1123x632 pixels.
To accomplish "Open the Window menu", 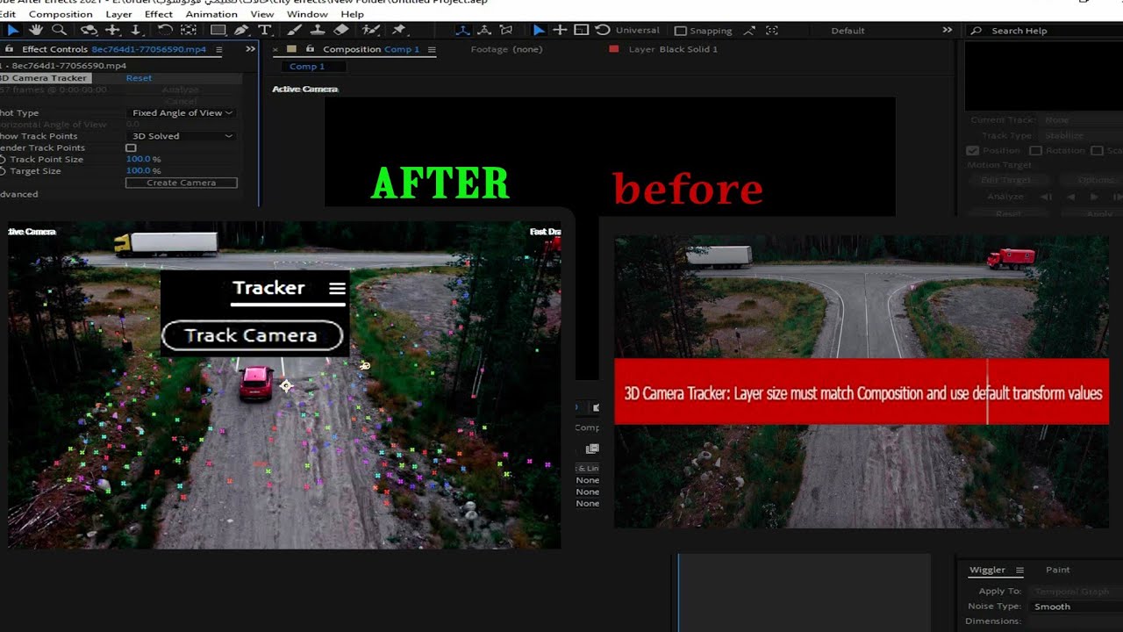I will click(x=307, y=14).
